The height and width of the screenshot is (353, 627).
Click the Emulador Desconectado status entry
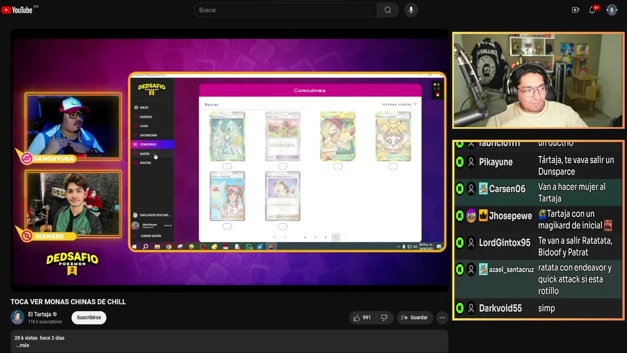click(152, 215)
